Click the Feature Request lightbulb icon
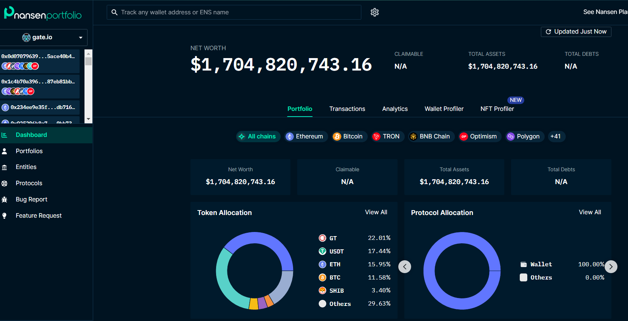628x321 pixels. coord(5,216)
